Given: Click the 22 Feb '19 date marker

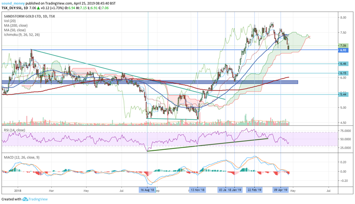Looking at the screenshot, I should pos(255,190).
